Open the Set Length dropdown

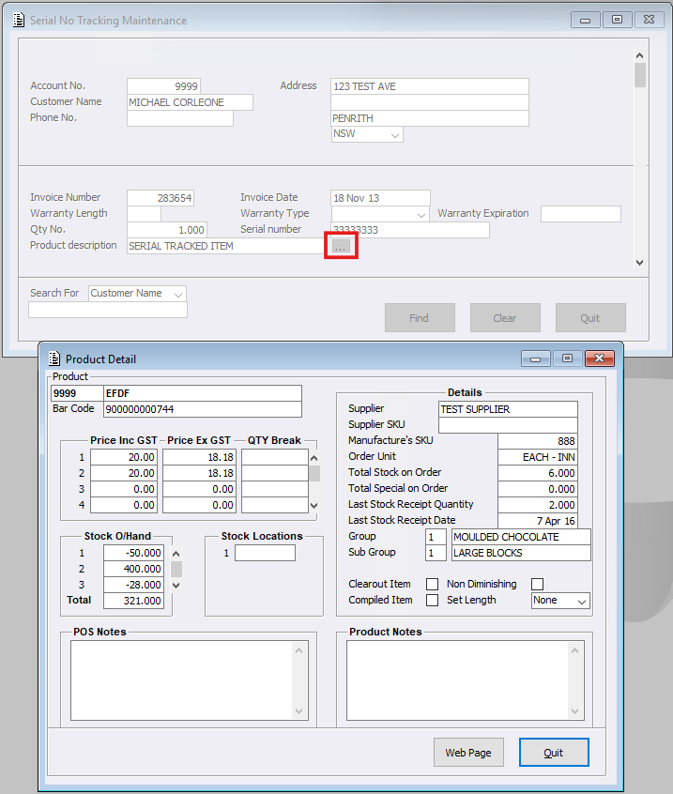point(581,601)
